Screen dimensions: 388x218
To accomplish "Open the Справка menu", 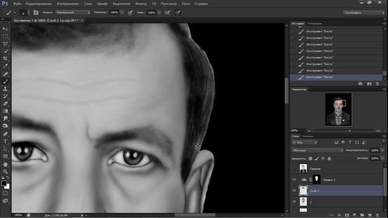I will tap(201, 4).
